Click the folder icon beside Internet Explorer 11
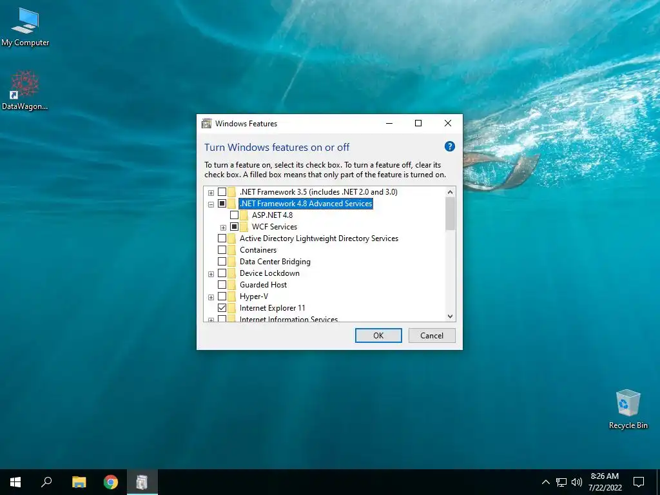 pos(232,308)
